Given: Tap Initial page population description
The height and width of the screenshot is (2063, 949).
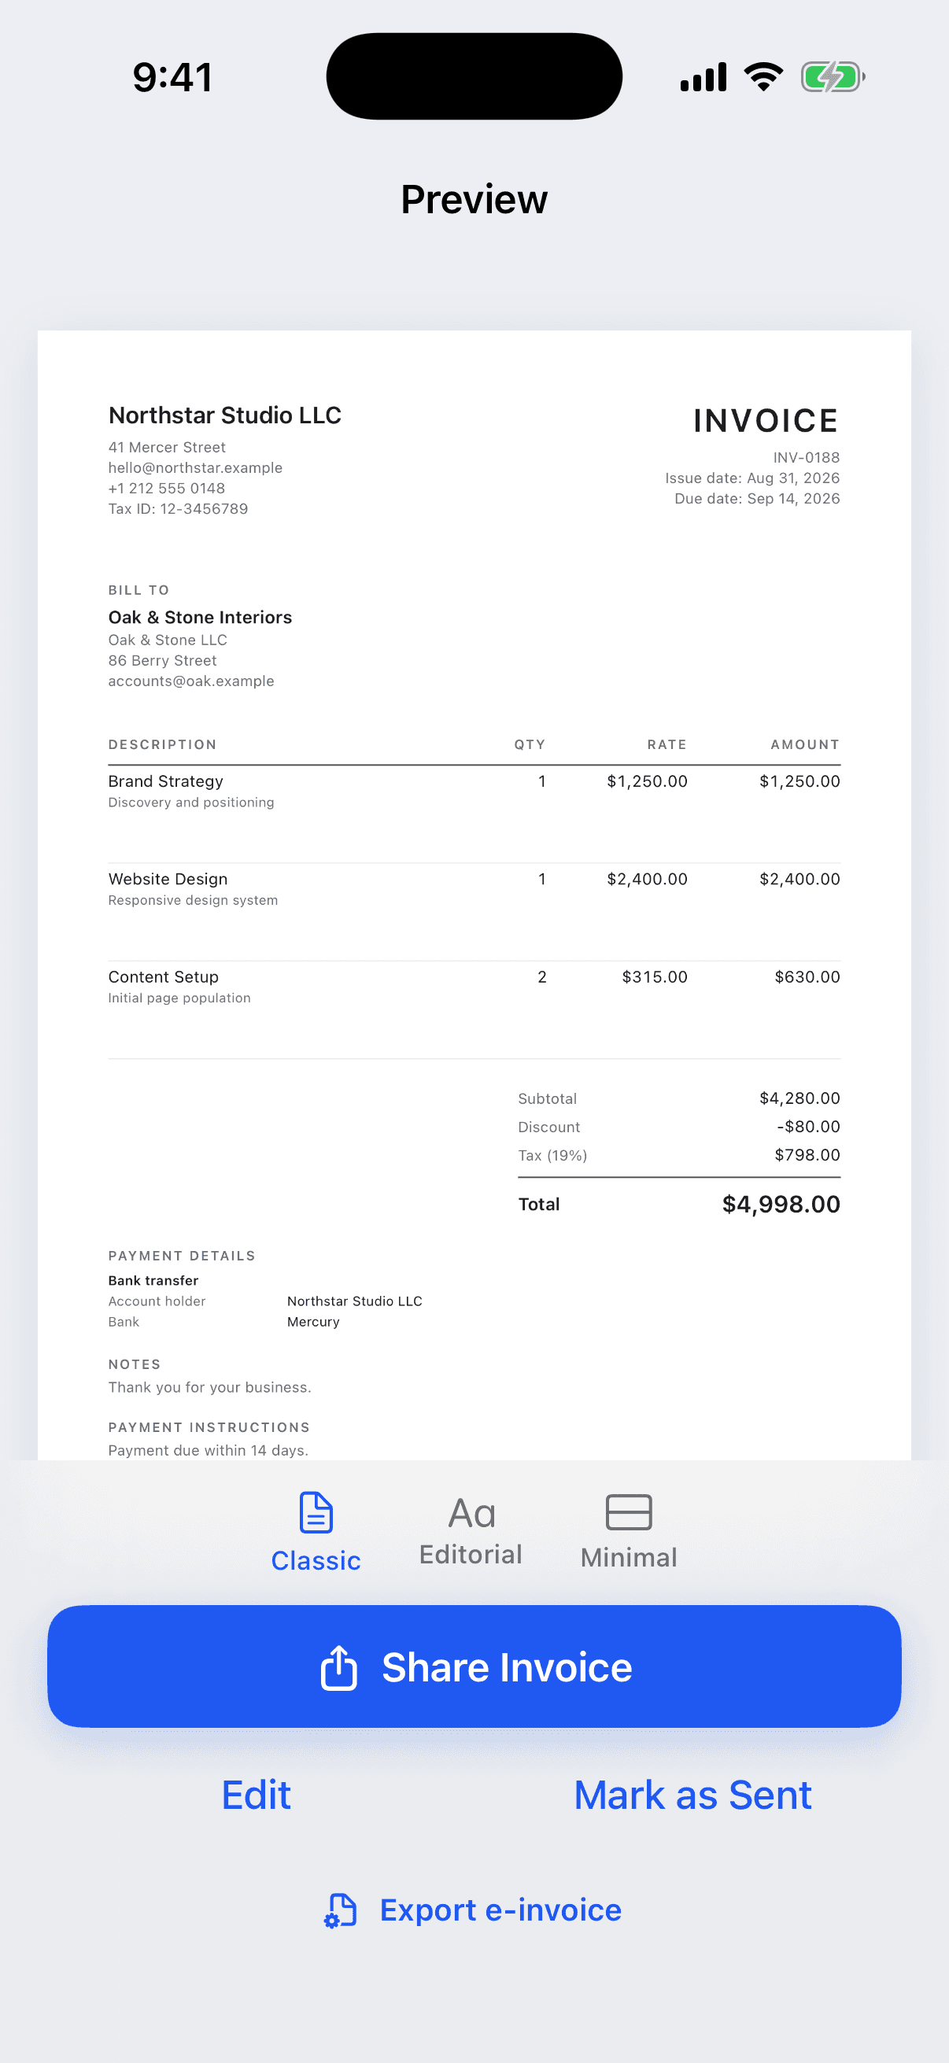Looking at the screenshot, I should [x=179, y=998].
